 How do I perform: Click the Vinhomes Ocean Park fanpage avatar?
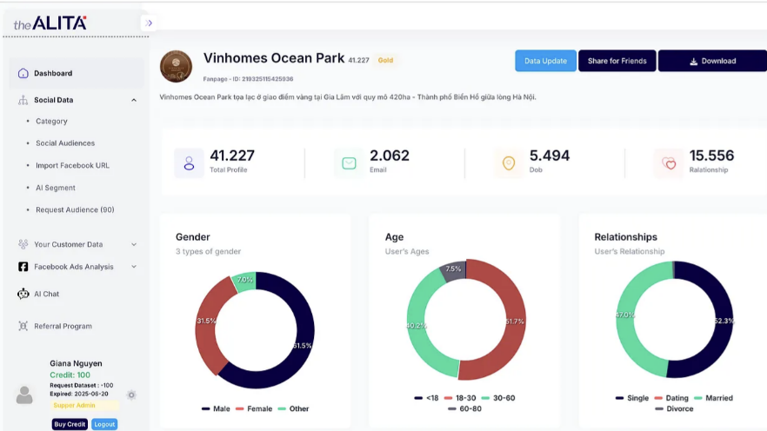point(176,66)
